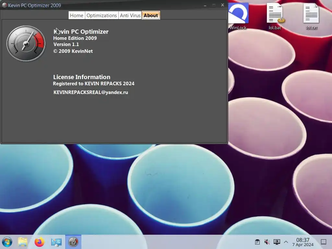Close the Kevin PC Optimizer window

pos(222,5)
